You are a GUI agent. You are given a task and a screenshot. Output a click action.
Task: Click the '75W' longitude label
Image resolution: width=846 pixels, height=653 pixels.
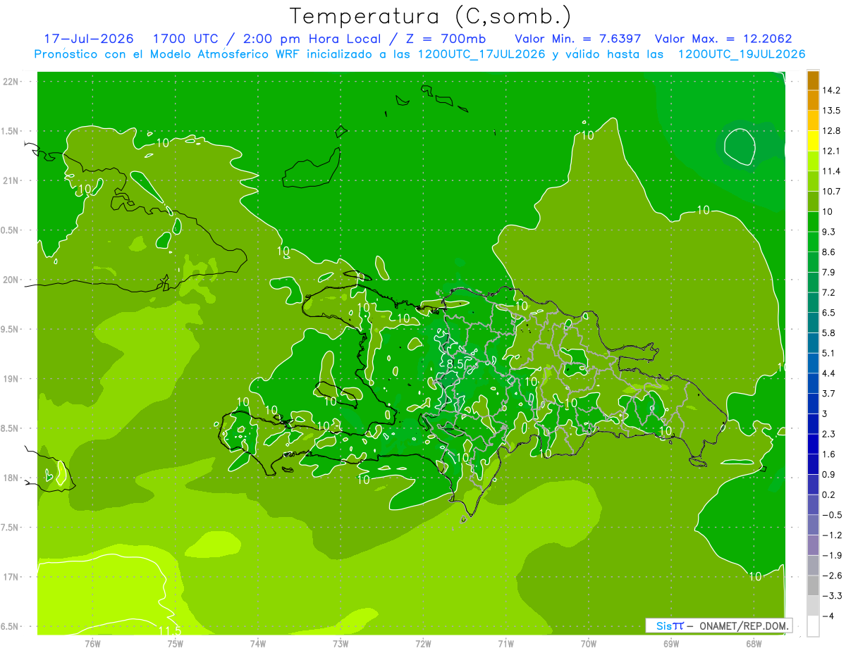pyautogui.click(x=176, y=643)
